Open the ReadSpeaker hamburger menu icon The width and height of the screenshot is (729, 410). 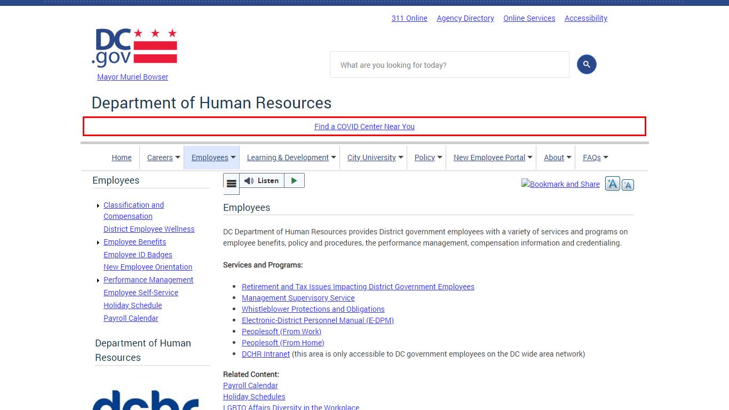click(231, 184)
